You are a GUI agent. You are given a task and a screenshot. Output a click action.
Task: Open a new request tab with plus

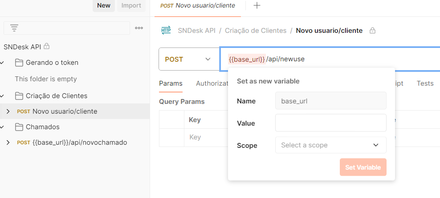257,6
